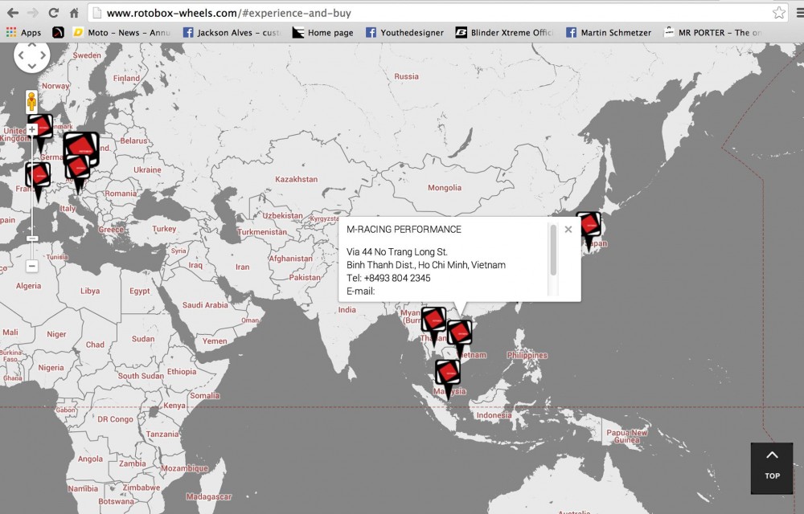The height and width of the screenshot is (514, 804).
Task: Zoom out with the map minus button
Action: (32, 266)
